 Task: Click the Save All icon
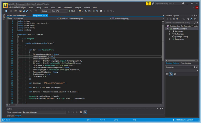pyautogui.click(x=27, y=11)
